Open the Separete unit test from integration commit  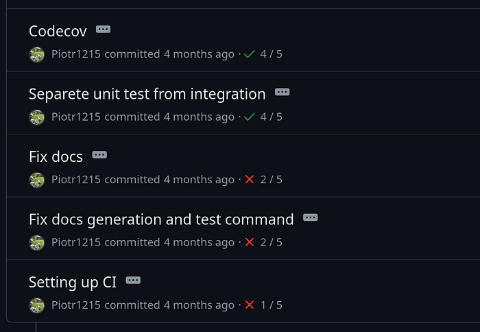pyautogui.click(x=147, y=94)
